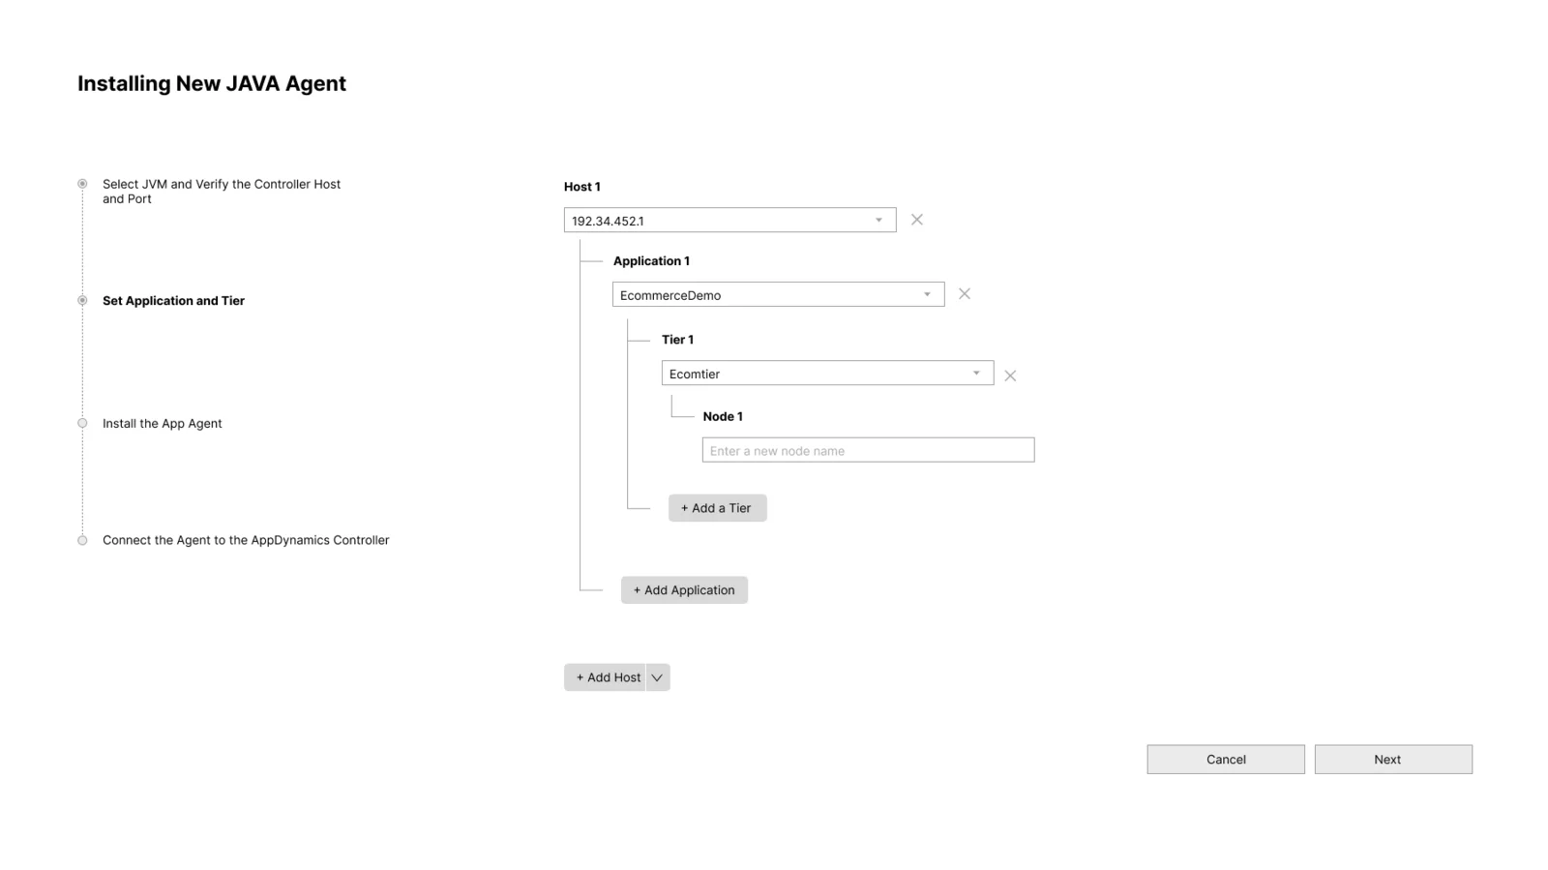Open the EcommerceDemo application dropdown
Screen dimensions: 1548x870
pyautogui.click(x=778, y=294)
